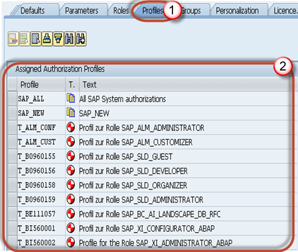Image resolution: width=298 pixels, height=252 pixels.
Task: Select the row marker for T_B0960159
Action: pyautogui.click(x=12, y=199)
